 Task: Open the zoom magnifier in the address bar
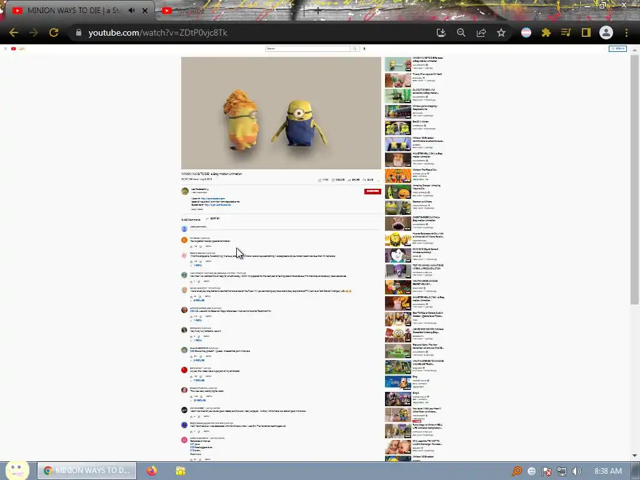[461, 32]
